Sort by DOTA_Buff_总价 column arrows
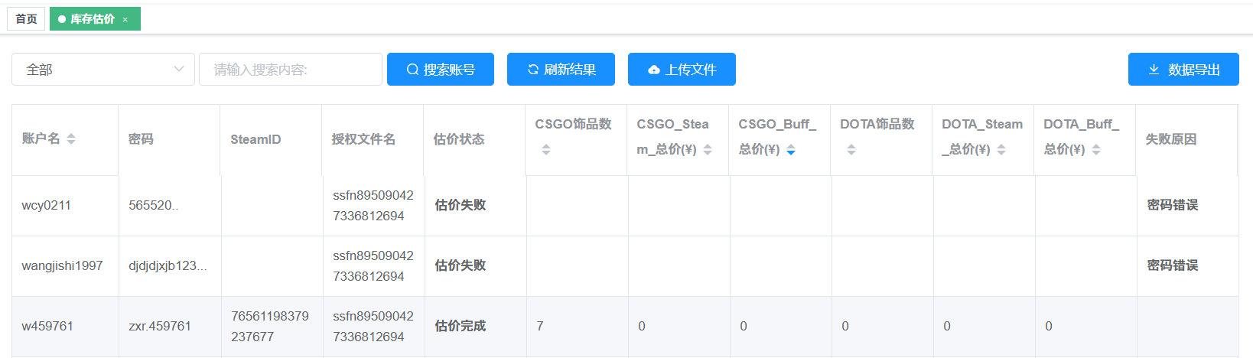Screen dimensions: 1253x358 1096,150
